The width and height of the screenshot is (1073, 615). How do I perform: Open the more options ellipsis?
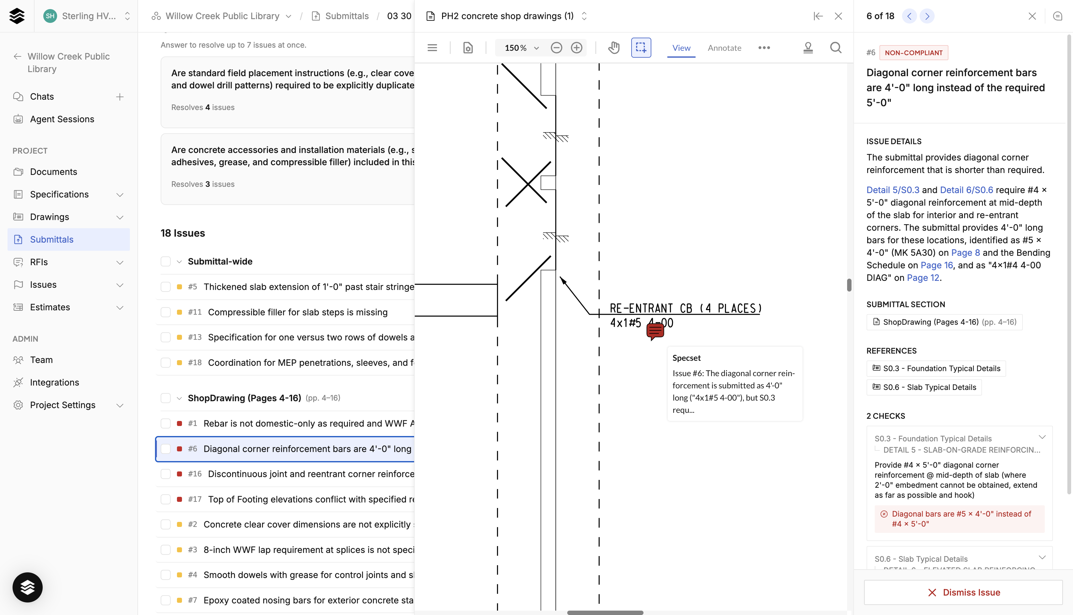(764, 48)
